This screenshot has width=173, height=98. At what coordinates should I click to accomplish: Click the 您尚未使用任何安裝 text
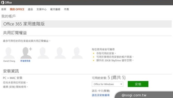(x=15, y=83)
